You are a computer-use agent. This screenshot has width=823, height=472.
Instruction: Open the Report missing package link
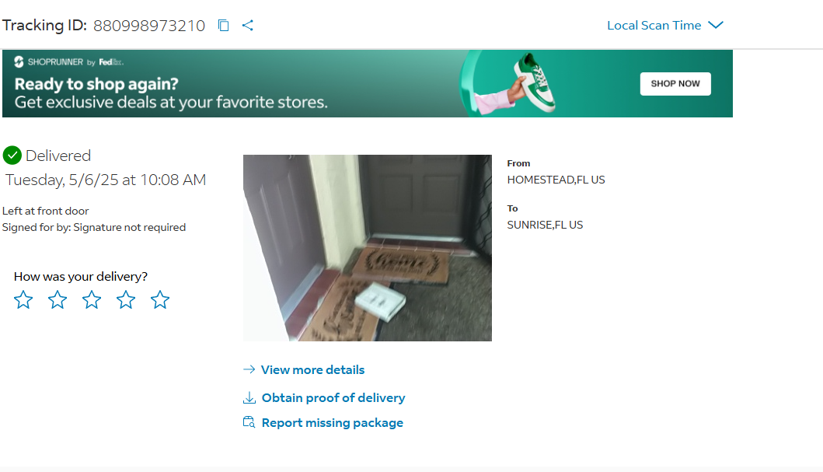(x=332, y=423)
